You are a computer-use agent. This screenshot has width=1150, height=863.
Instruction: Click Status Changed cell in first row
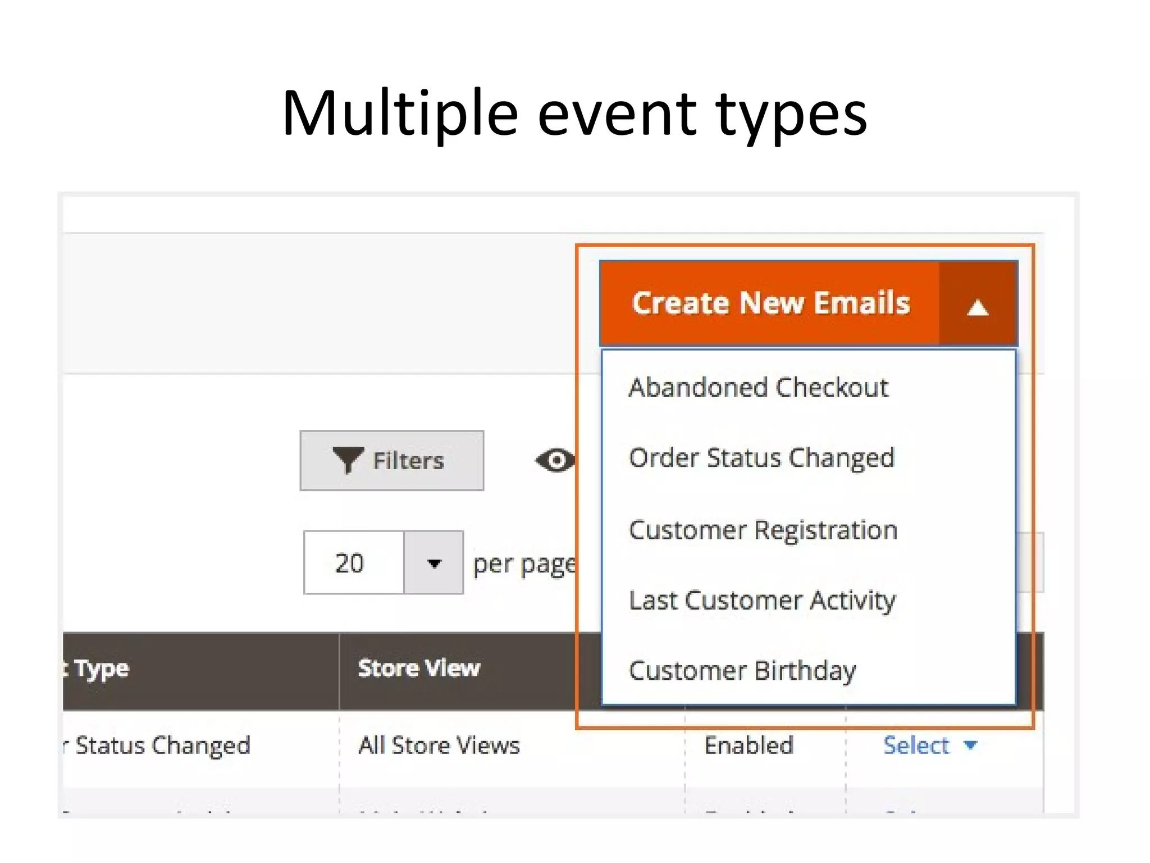pyautogui.click(x=162, y=746)
